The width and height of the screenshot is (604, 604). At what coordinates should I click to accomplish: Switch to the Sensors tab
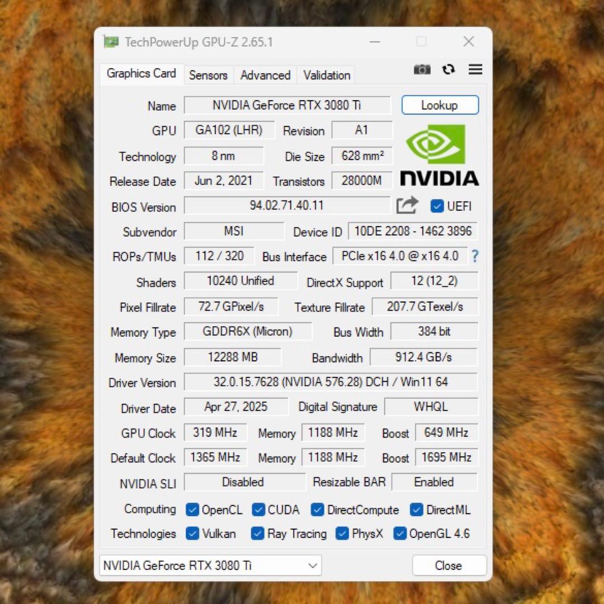(208, 75)
